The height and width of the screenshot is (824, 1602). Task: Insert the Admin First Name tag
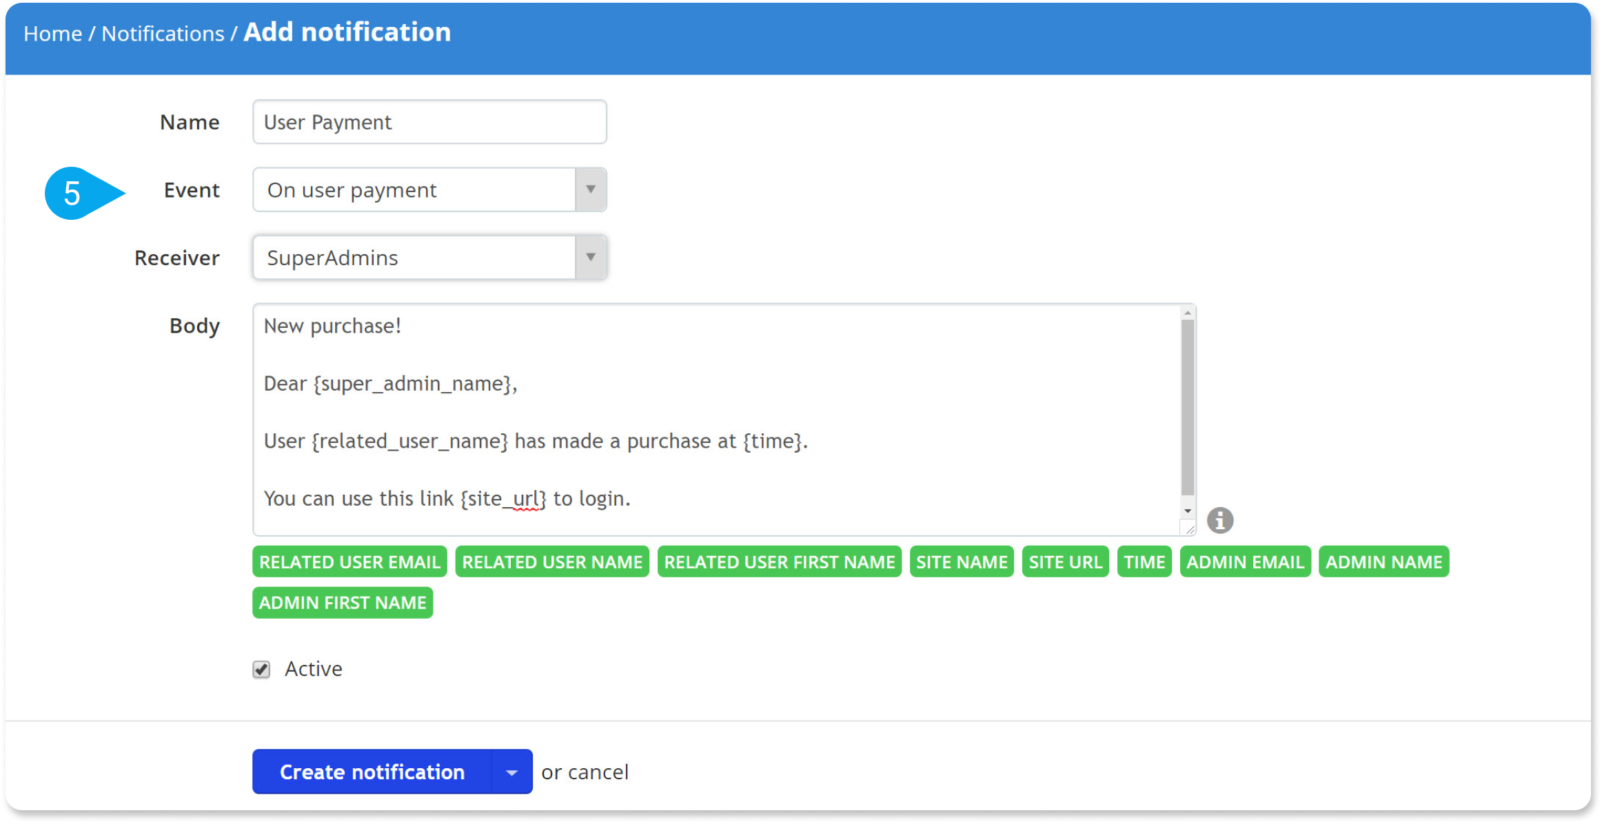[343, 603]
